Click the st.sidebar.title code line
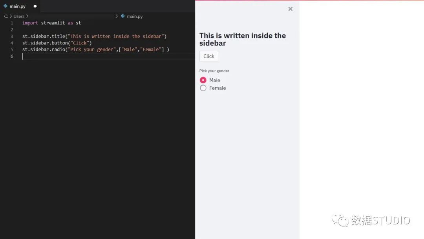This screenshot has height=239, width=424. point(94,36)
